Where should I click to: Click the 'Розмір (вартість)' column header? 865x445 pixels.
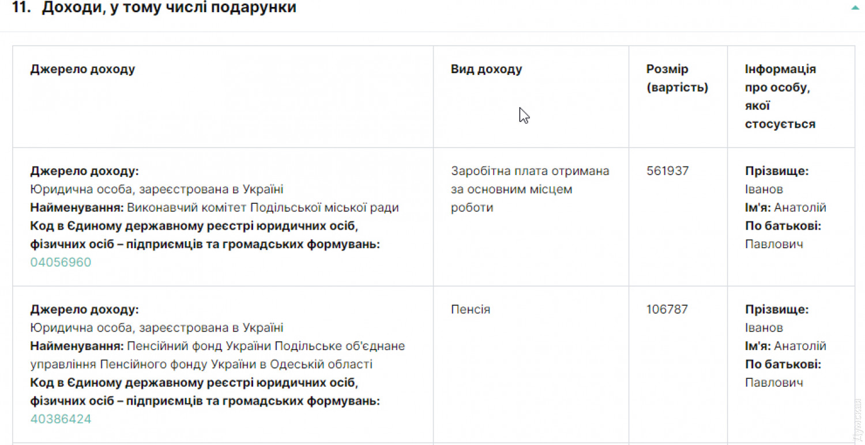click(677, 78)
